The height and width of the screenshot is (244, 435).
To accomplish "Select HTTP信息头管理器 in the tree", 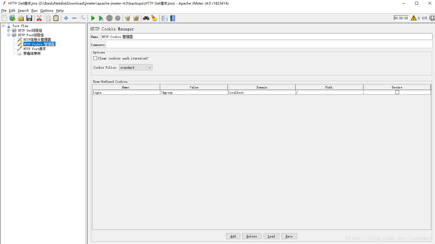I will (37, 40).
